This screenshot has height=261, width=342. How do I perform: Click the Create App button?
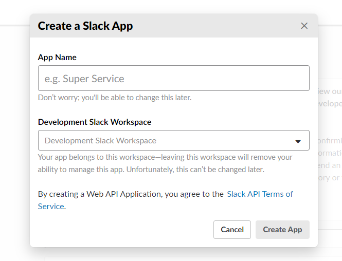(x=282, y=230)
